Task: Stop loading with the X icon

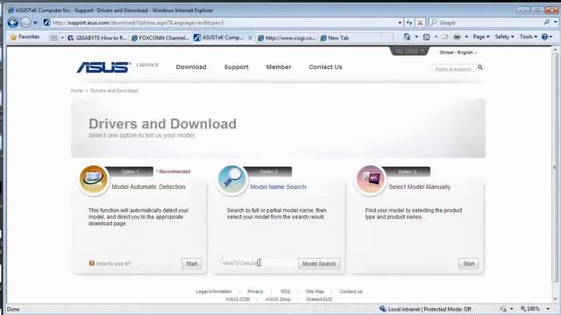Action: pyautogui.click(x=420, y=23)
